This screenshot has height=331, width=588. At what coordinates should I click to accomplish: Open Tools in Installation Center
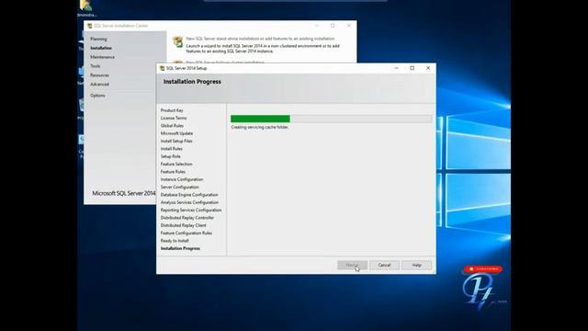96,66
